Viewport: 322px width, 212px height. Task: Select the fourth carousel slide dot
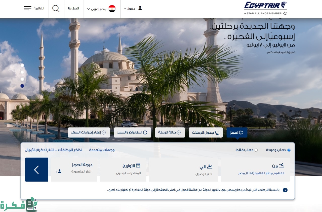(x=22, y=86)
